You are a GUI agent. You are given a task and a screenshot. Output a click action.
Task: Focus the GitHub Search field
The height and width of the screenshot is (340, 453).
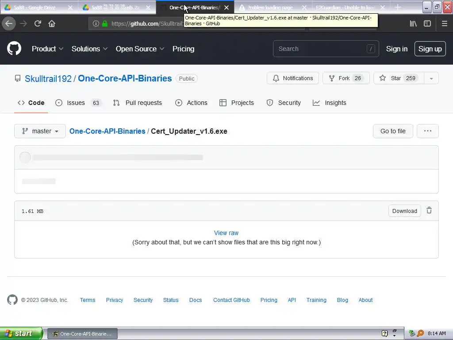pos(326,49)
